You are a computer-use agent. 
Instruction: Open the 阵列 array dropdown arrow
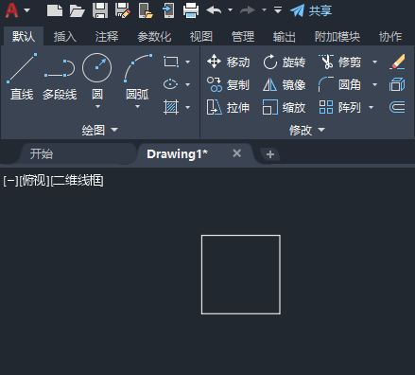coord(372,108)
